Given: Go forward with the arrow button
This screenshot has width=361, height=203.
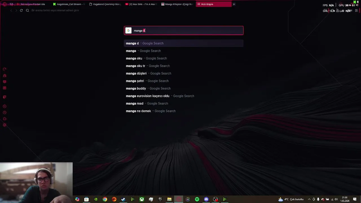Looking at the screenshot, I should click(16, 10).
